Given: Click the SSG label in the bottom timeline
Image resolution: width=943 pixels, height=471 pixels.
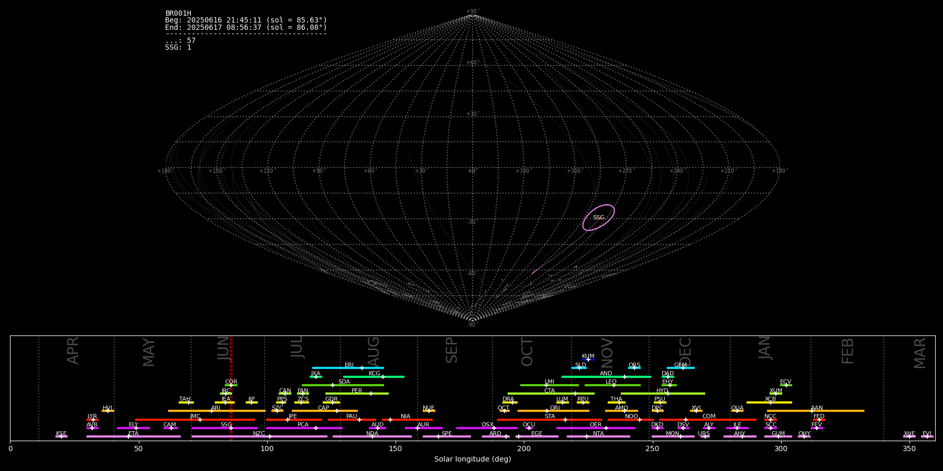Looking at the screenshot, I should click(x=226, y=425).
